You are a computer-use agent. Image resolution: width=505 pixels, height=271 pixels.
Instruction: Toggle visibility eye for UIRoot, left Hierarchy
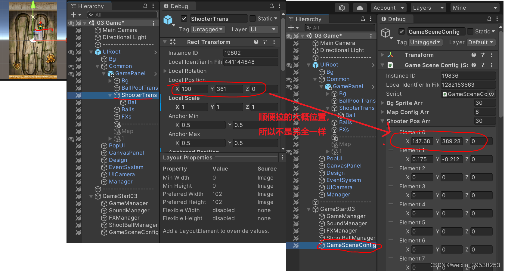71,52
